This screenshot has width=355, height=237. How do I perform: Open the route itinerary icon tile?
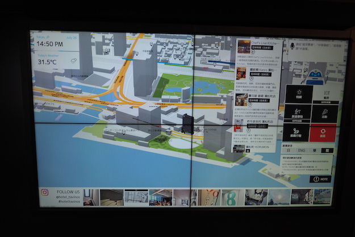pyautogui.click(x=299, y=132)
